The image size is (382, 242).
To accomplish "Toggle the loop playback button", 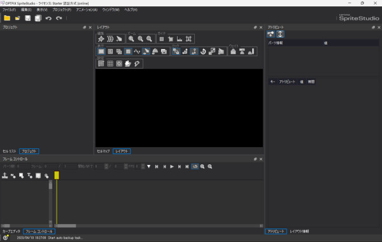I will (195, 166).
